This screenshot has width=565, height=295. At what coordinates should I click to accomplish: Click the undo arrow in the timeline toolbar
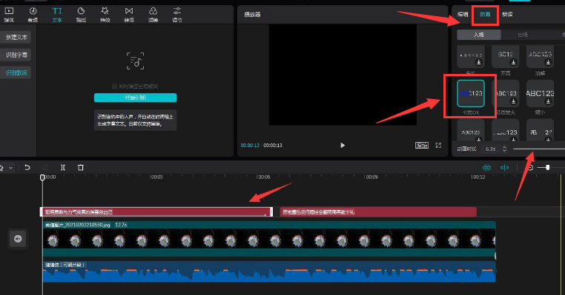click(x=27, y=167)
